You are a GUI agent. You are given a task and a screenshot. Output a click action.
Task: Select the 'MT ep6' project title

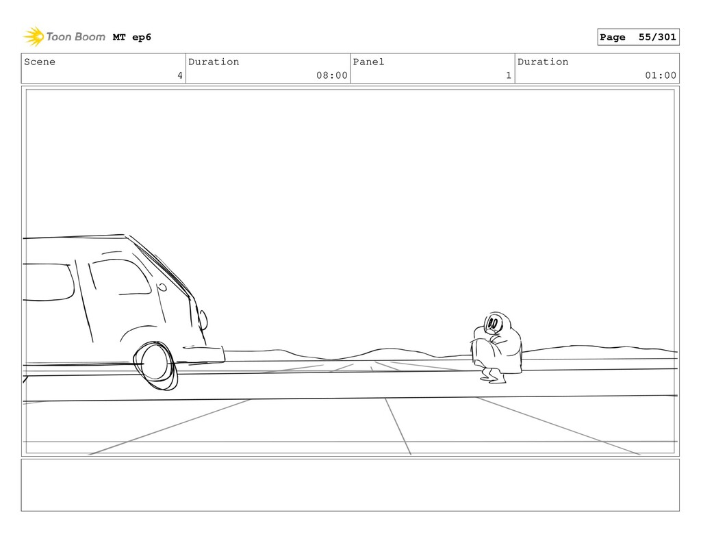click(132, 37)
